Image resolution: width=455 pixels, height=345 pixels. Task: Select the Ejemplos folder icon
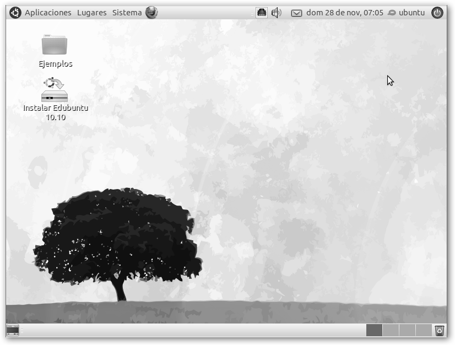[55, 45]
